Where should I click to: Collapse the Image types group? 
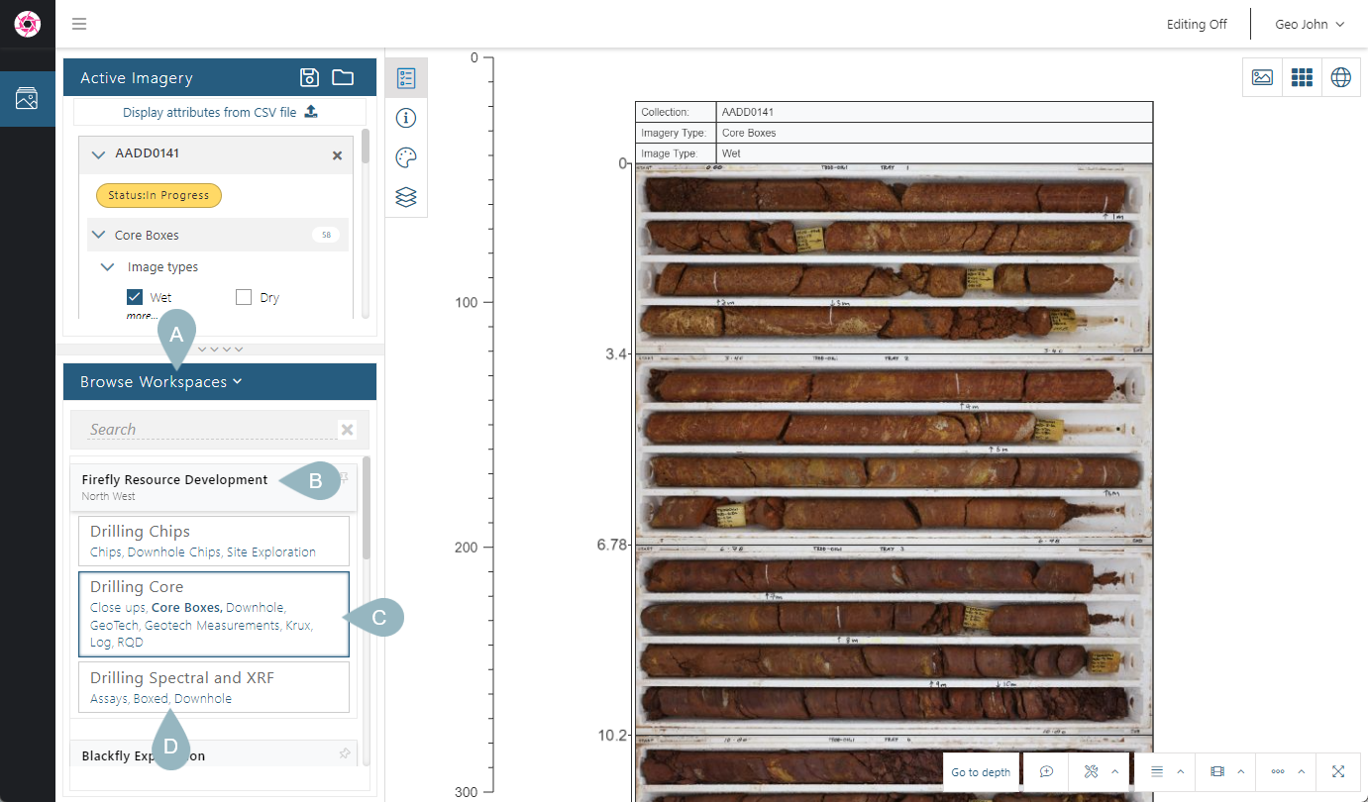coord(108,267)
